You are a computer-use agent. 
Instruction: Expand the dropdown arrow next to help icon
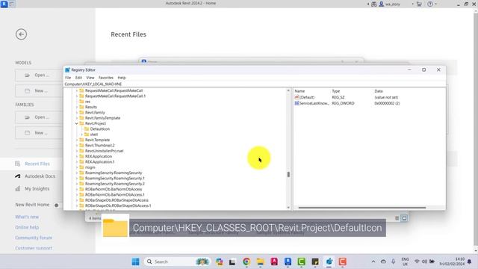click(x=435, y=4)
